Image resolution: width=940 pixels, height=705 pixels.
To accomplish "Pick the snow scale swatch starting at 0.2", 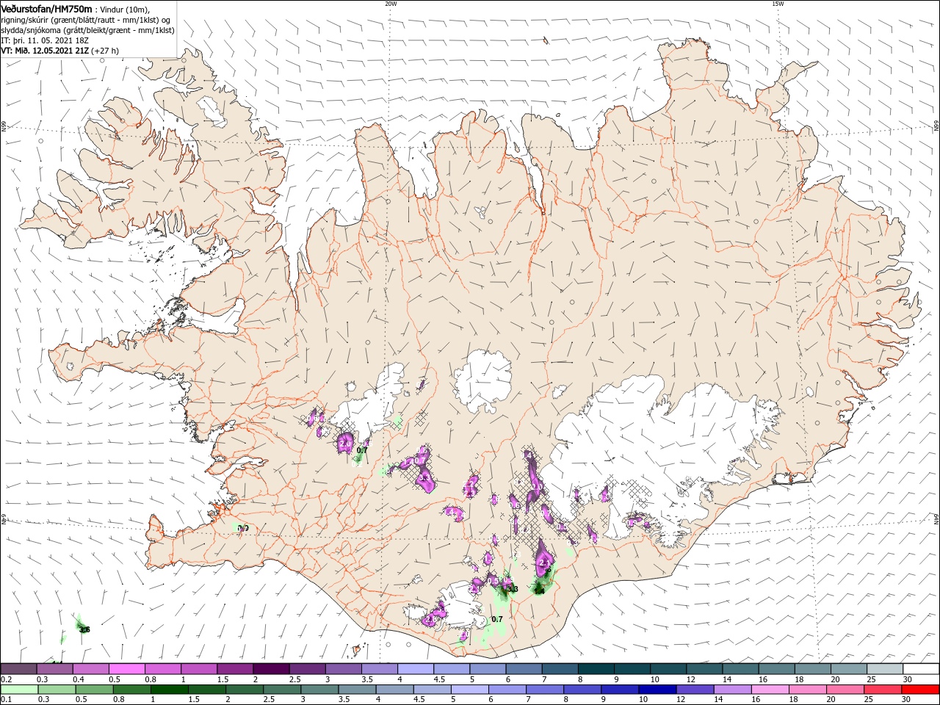I will (18, 668).
